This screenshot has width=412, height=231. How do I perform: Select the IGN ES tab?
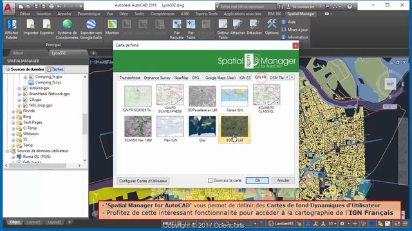click(245, 78)
